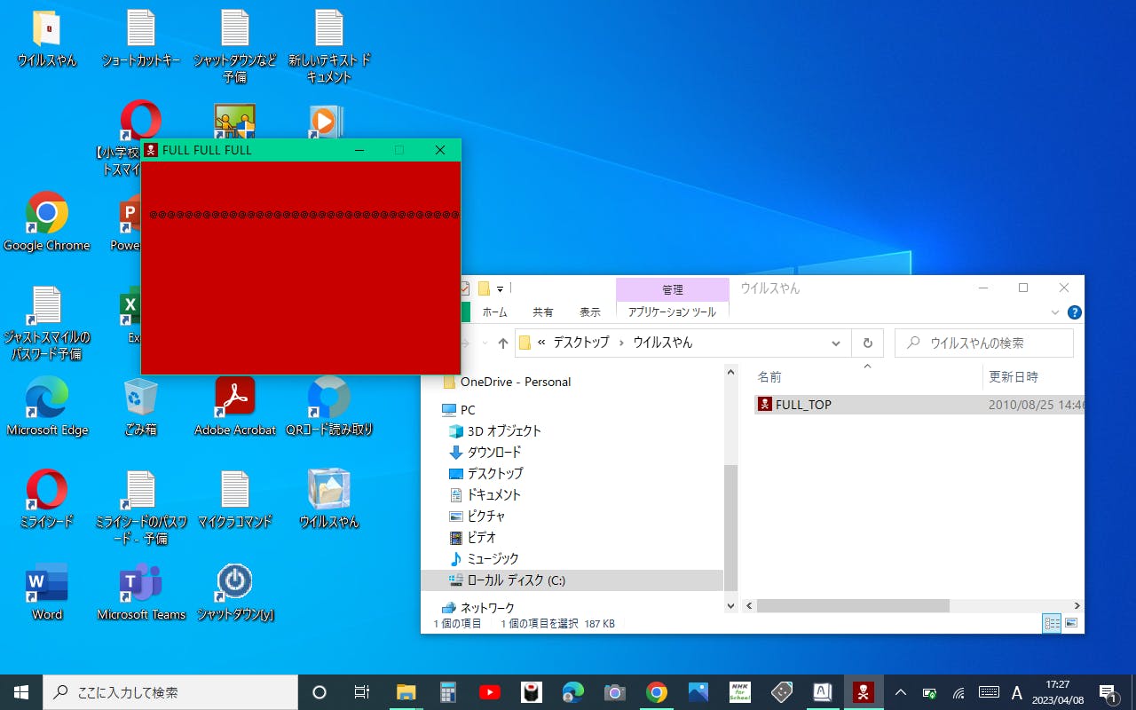Expand the address bar history dropdown
Viewport: 1136px width, 710px height.
click(836, 343)
